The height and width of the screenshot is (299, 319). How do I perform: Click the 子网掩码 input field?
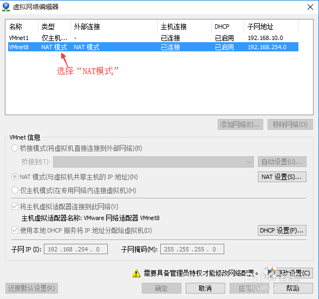pyautogui.click(x=192, y=249)
